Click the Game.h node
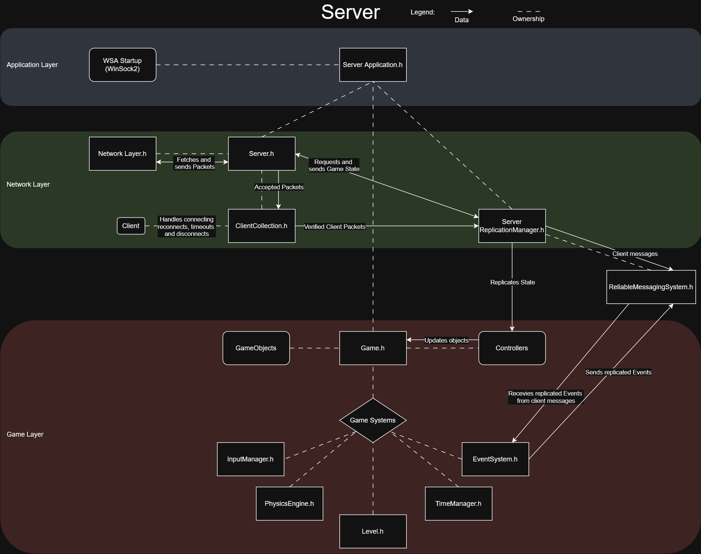This screenshot has height=554, width=701. pyautogui.click(x=373, y=348)
